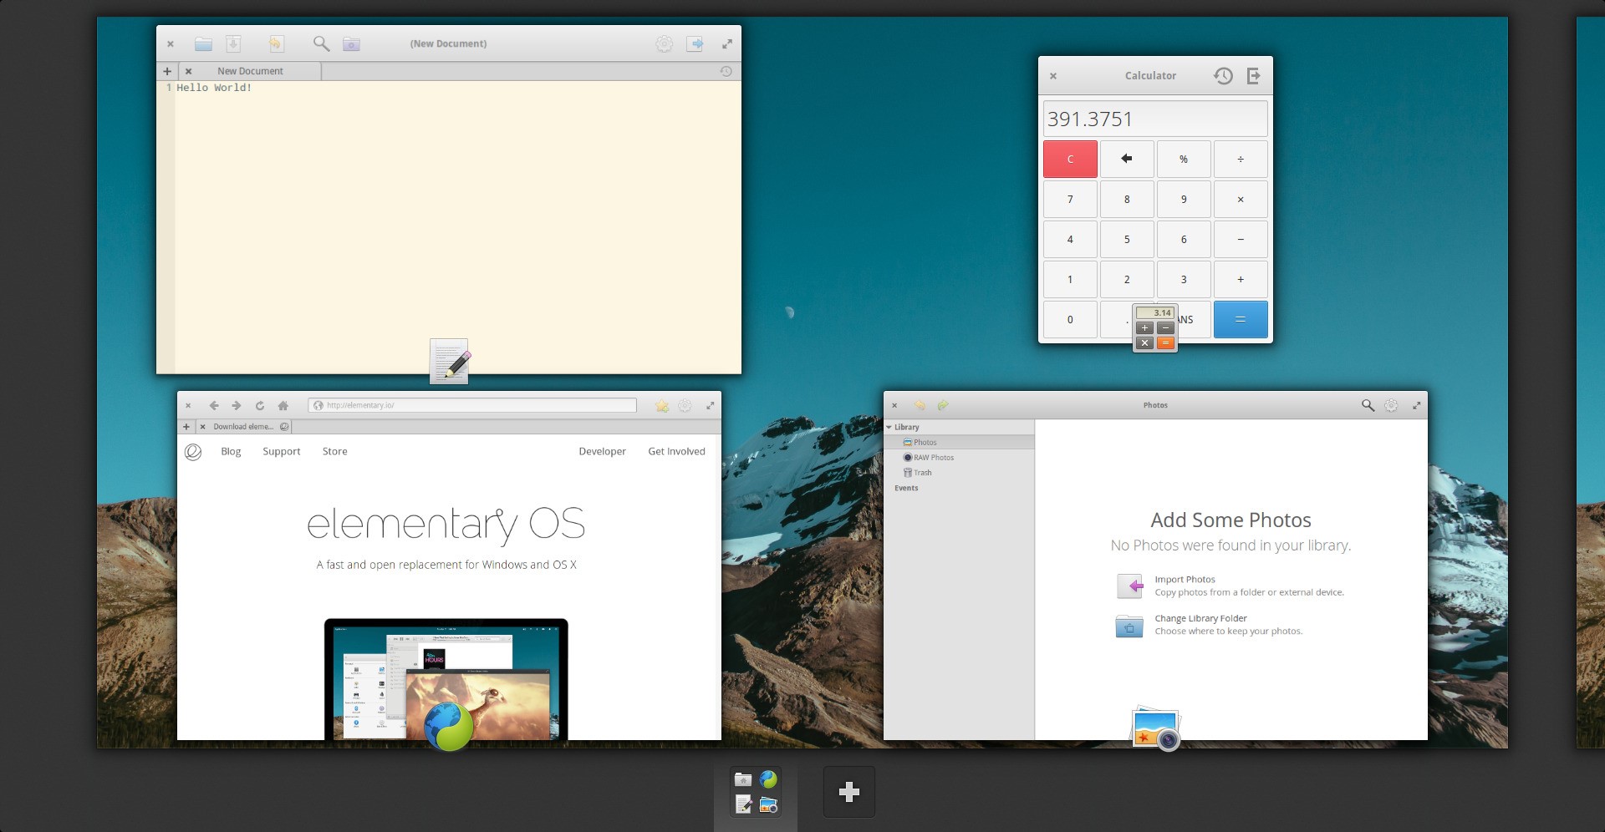Click the divide key in Calculator

point(1241,160)
